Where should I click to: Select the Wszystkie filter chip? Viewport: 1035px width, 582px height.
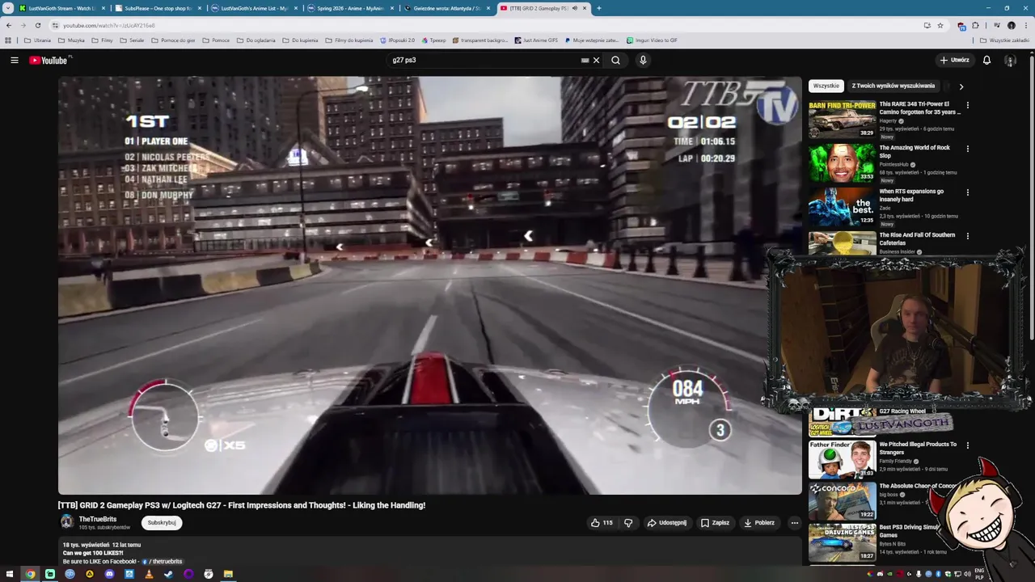tap(826, 86)
